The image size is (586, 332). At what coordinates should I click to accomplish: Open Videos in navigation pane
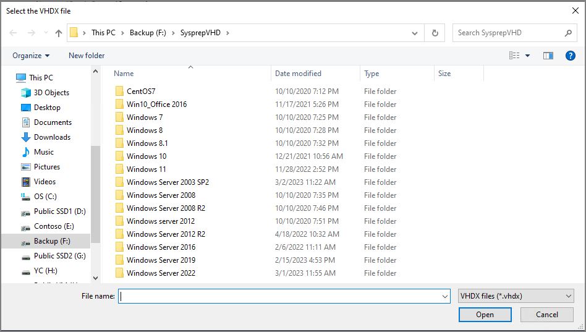pos(45,182)
